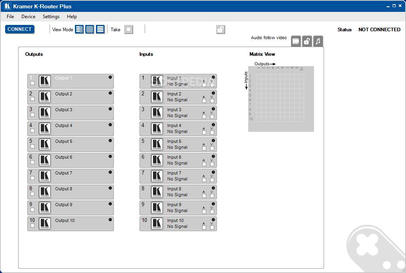
Task: Select the audio music-note mode icon
Action: point(318,41)
